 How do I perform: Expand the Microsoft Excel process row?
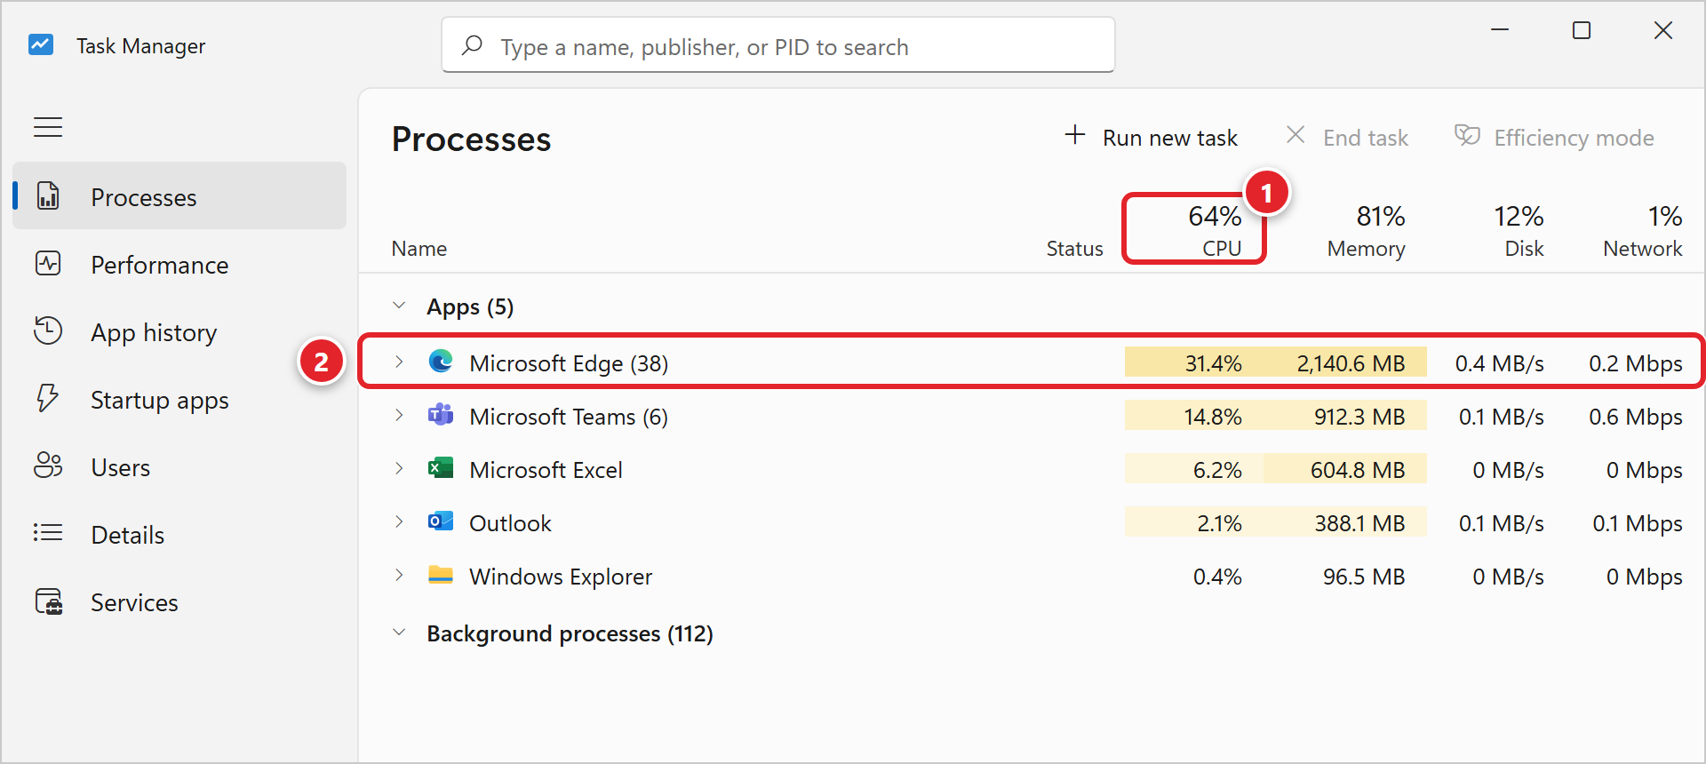click(400, 468)
